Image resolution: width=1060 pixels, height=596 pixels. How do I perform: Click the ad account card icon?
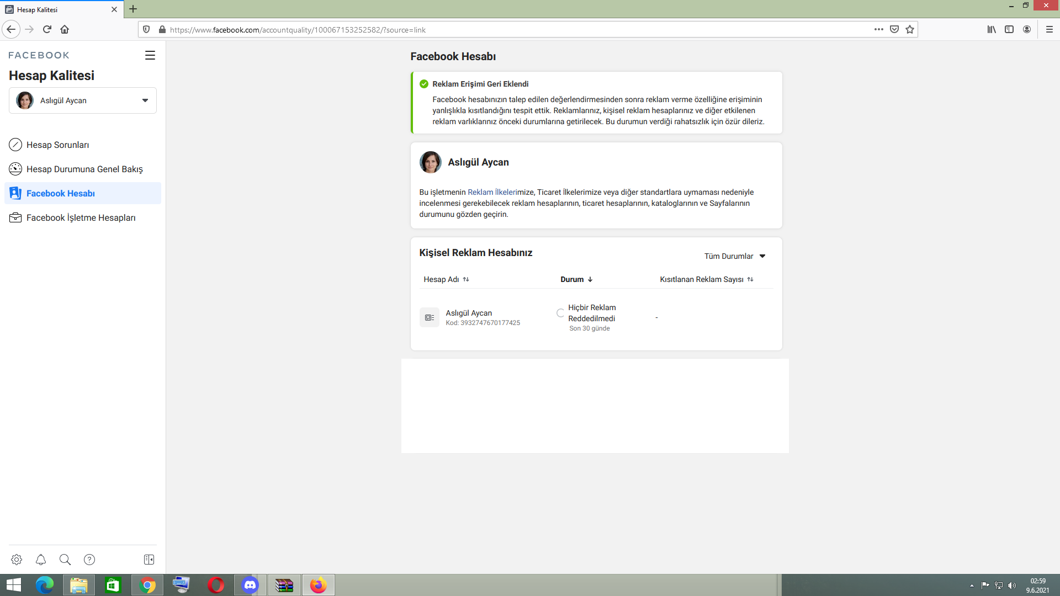click(x=430, y=317)
